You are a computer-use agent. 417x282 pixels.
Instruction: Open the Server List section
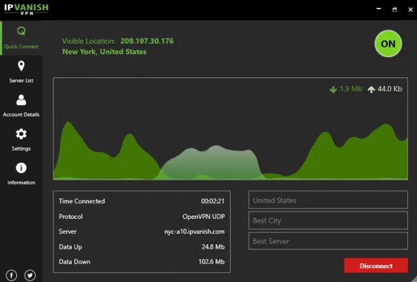coord(22,72)
